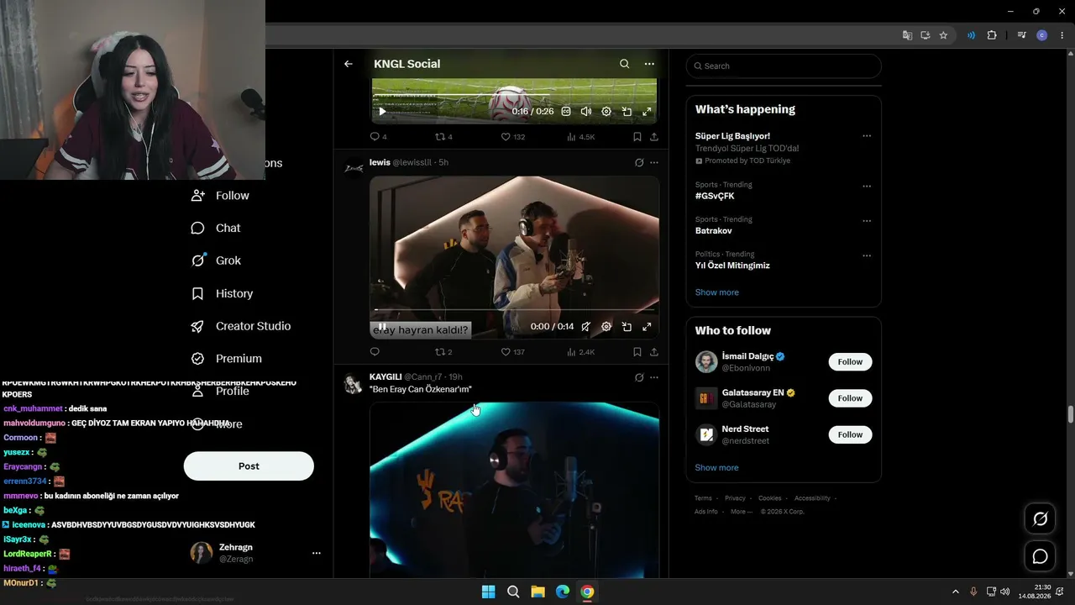Open Chrome three-dot menu
This screenshot has height=605, width=1075.
pos(1062,35)
